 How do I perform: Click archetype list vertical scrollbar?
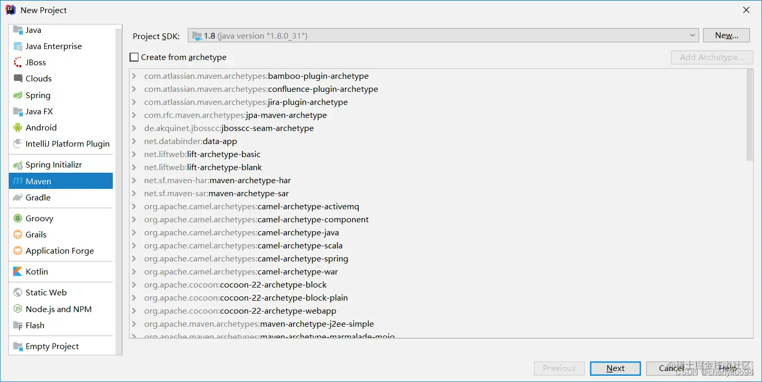[x=750, y=115]
